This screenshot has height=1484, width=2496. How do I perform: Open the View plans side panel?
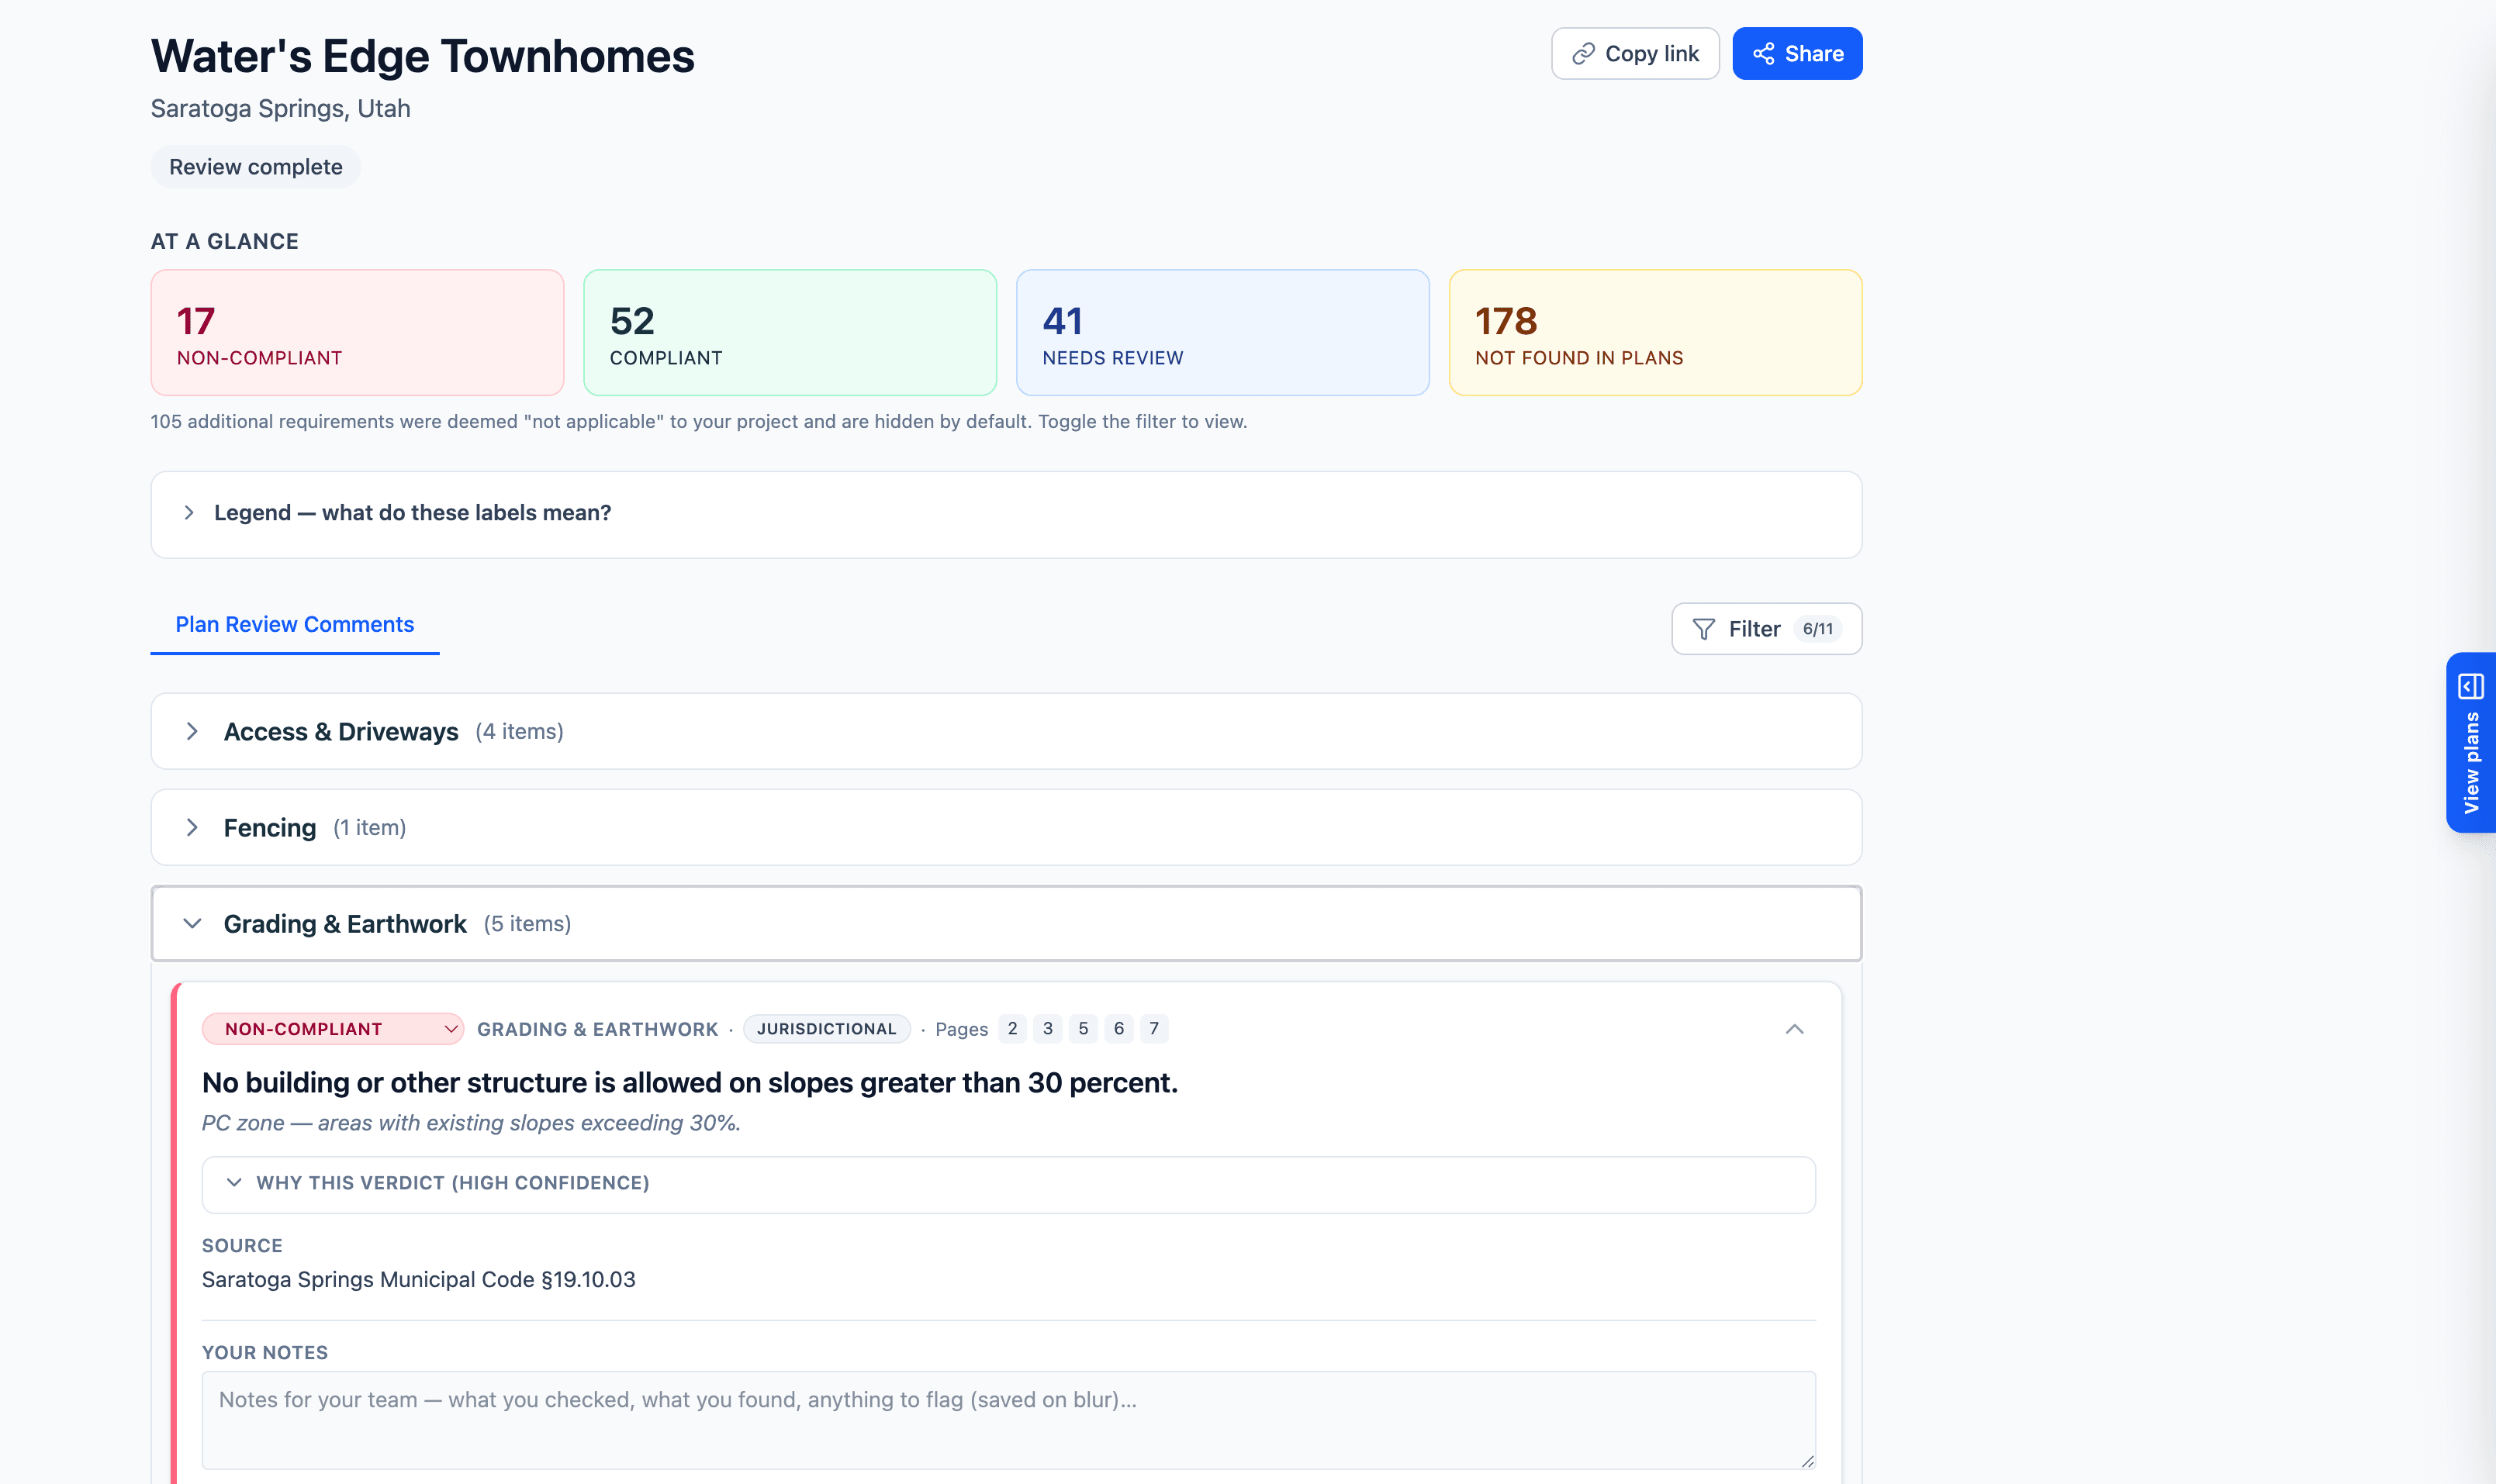click(x=2471, y=743)
